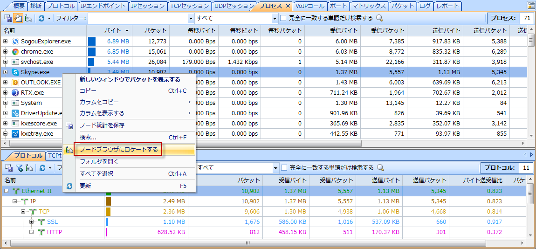The height and width of the screenshot is (249, 536).
Task: Click the search magnifier icon in process toolbar
Action: [x=379, y=18]
